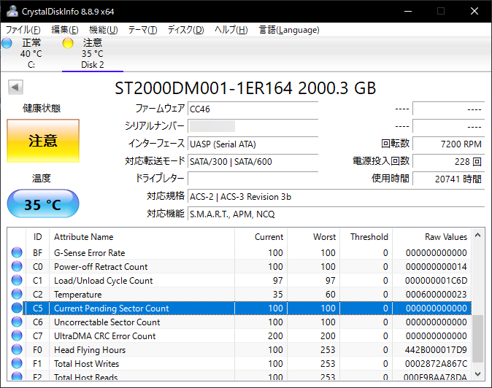Screen dimensions: 492x388
Task: Click the power on count value 228 回
Action: point(449,162)
